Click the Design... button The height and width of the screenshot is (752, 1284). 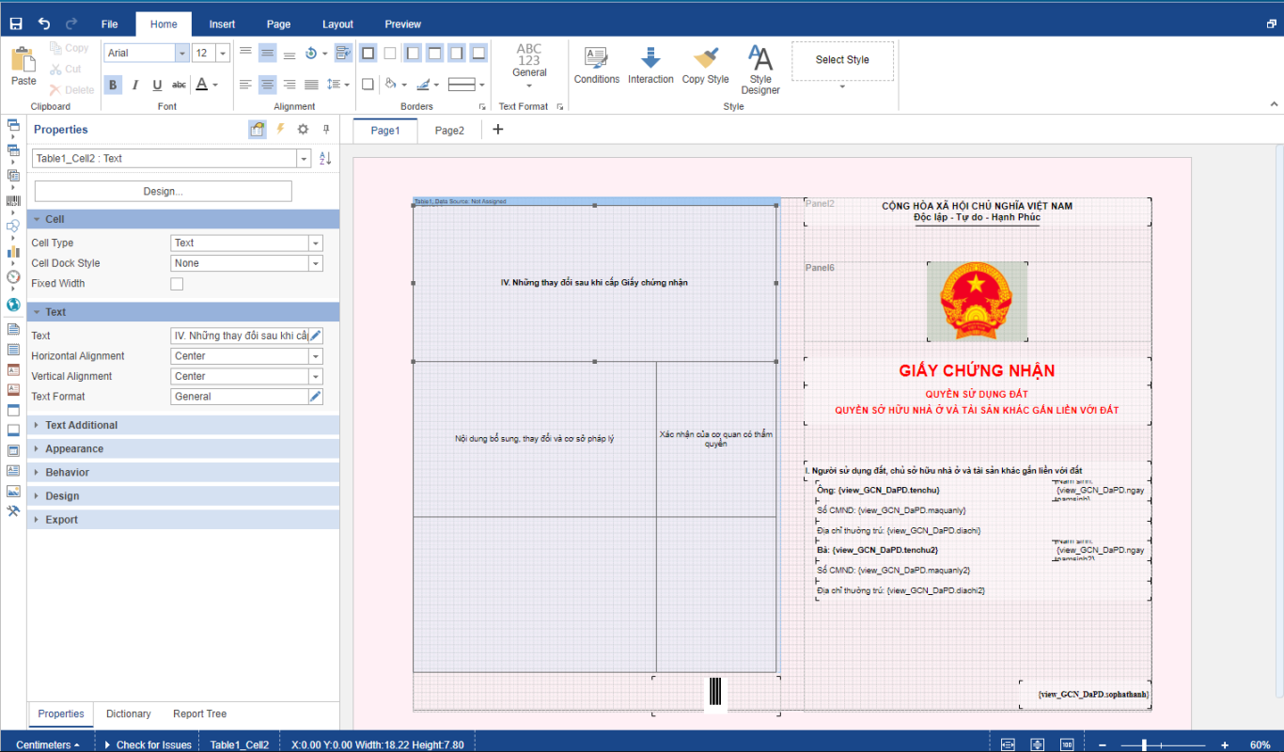tap(164, 191)
